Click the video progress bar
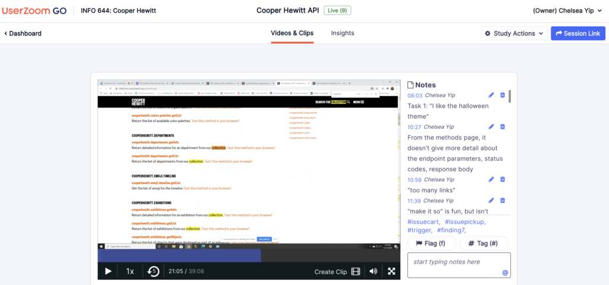609x285 pixels. tap(249, 255)
